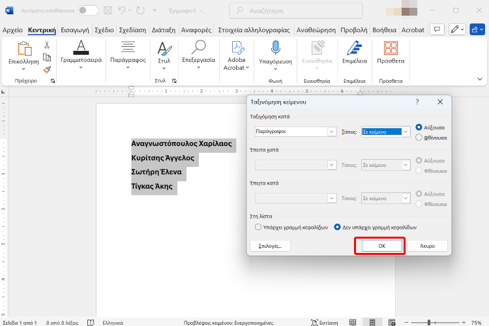The image size is (489, 326).
Task: Expand the Επικόλληση paste options arrow
Action: pyautogui.click(x=23, y=69)
